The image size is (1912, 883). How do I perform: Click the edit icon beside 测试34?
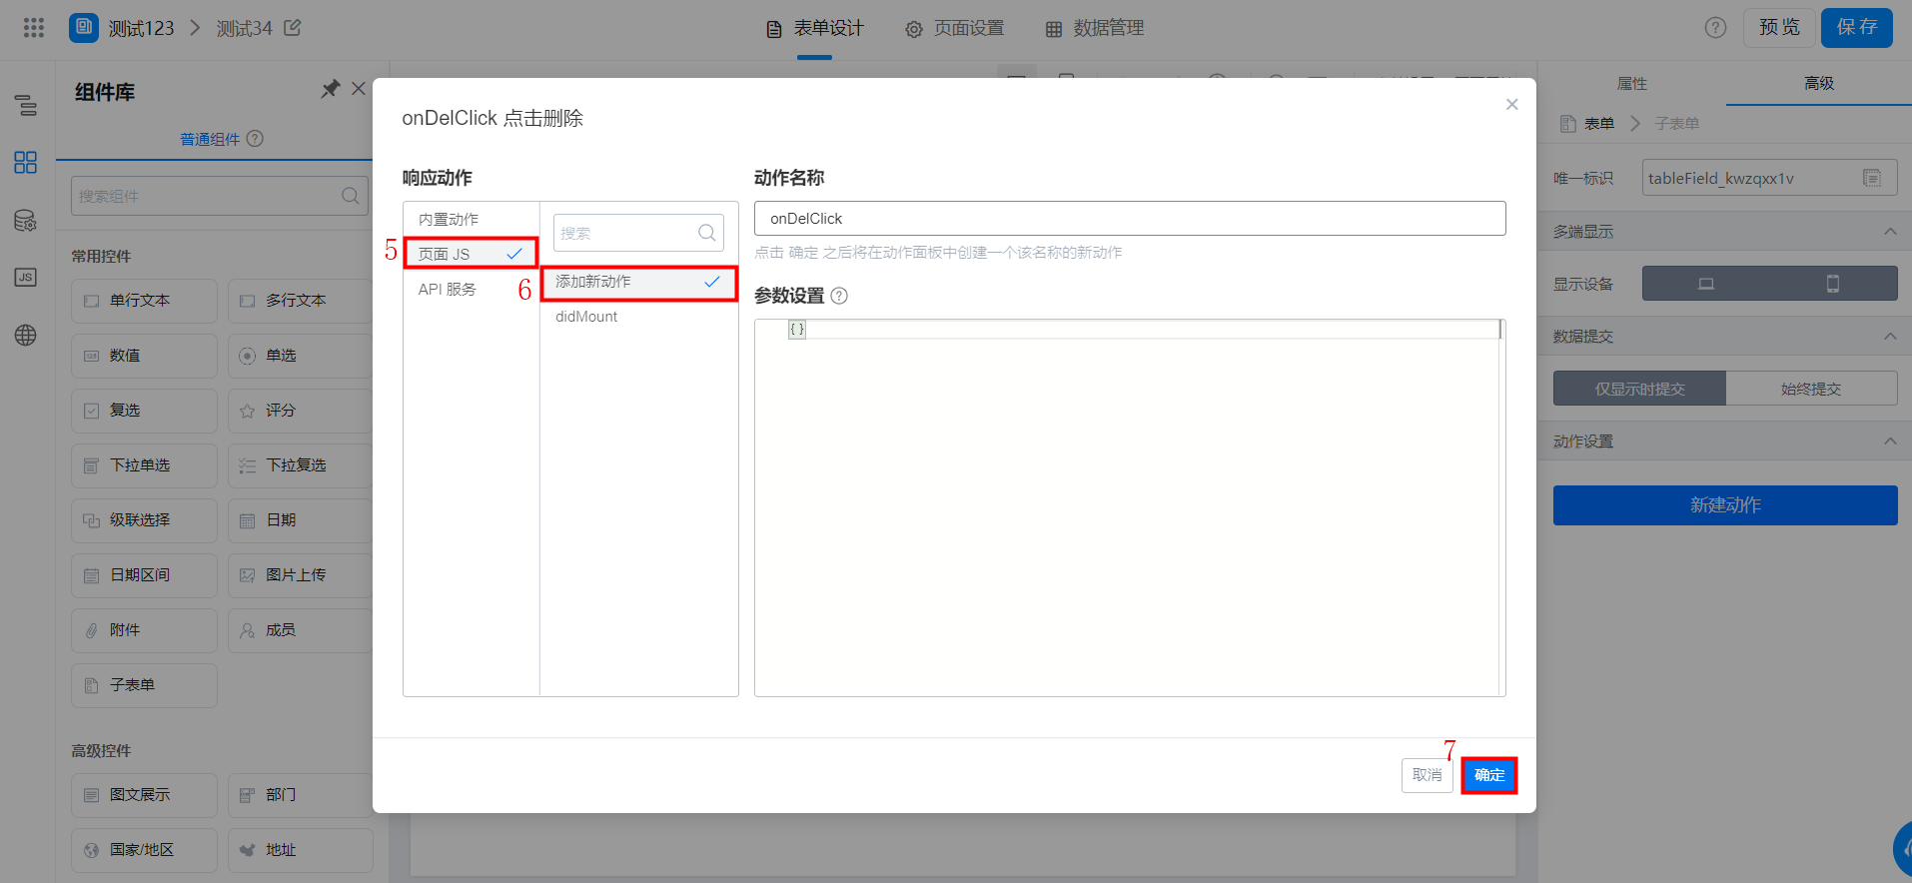pyautogui.click(x=293, y=28)
